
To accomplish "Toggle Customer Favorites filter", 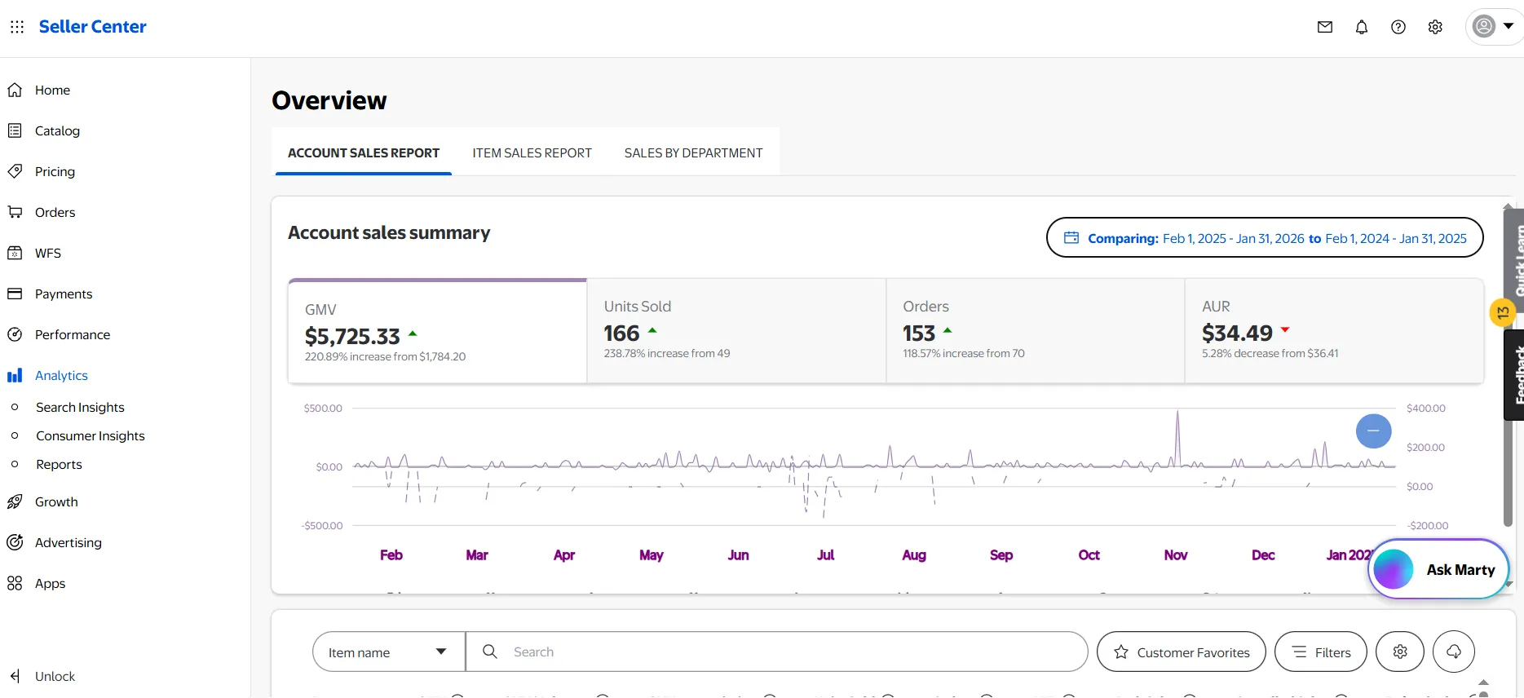I will [x=1182, y=652].
